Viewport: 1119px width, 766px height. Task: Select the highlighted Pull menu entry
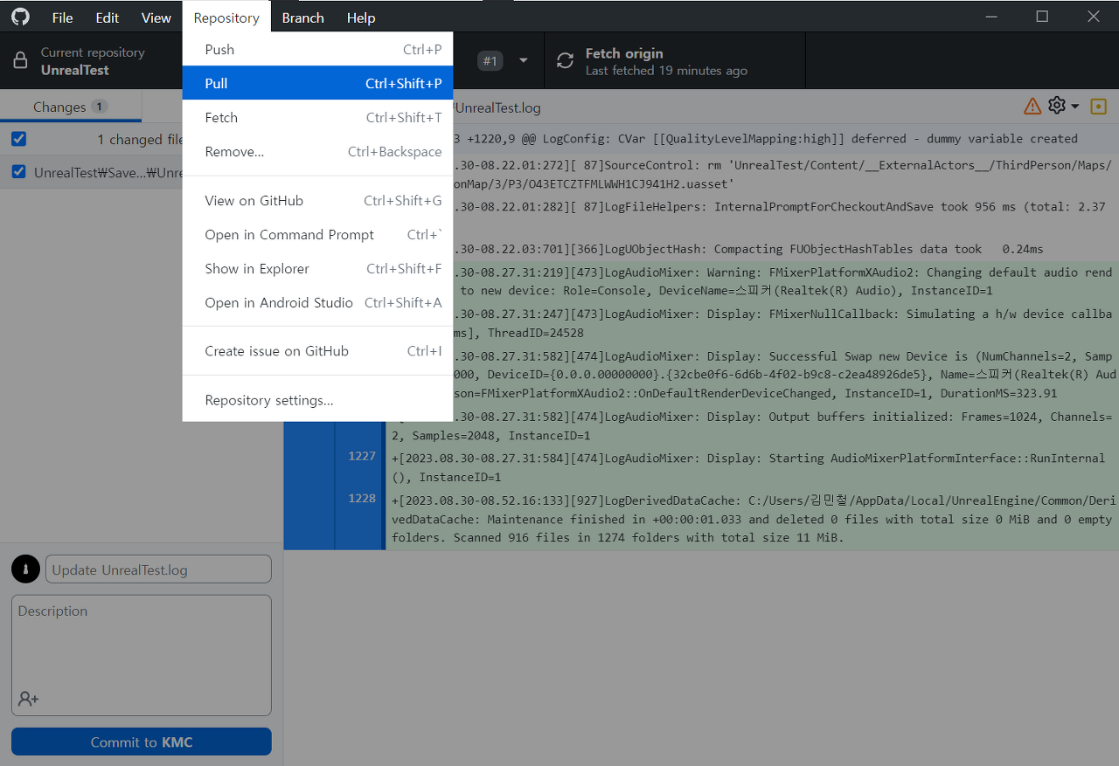click(x=317, y=84)
